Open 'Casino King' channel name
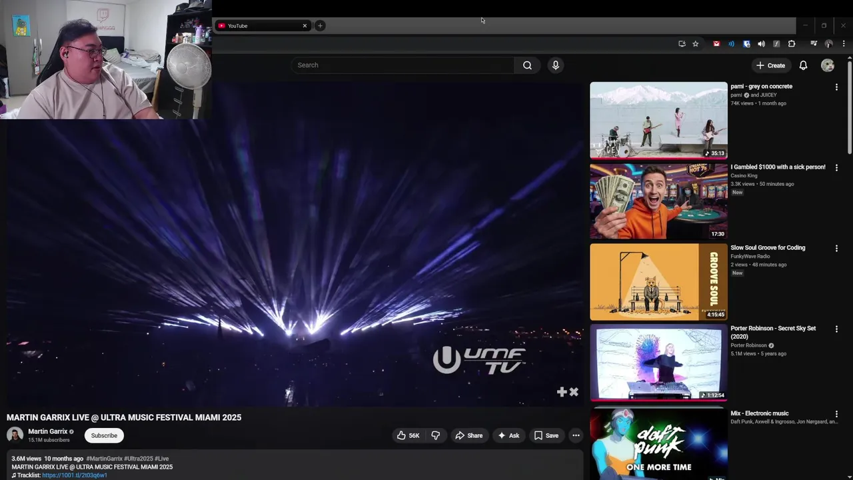The width and height of the screenshot is (853, 480). pos(744,176)
